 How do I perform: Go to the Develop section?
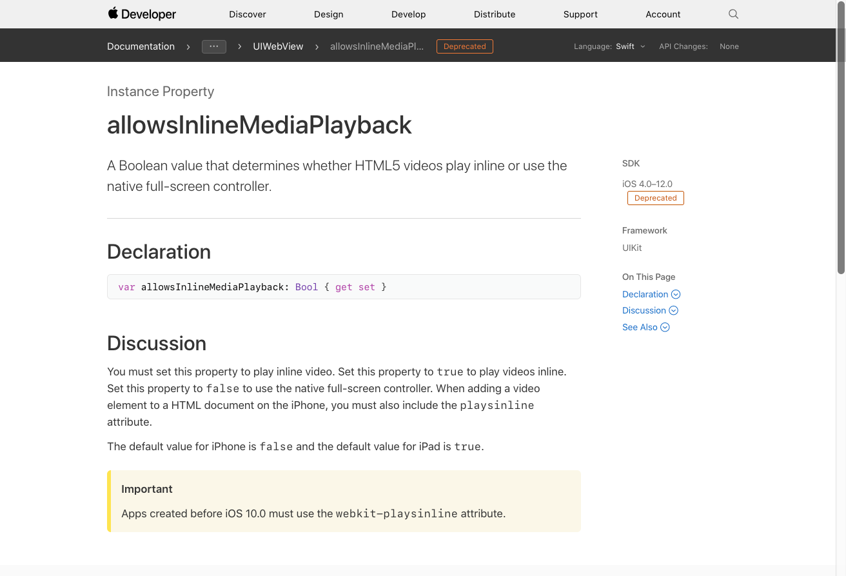409,14
